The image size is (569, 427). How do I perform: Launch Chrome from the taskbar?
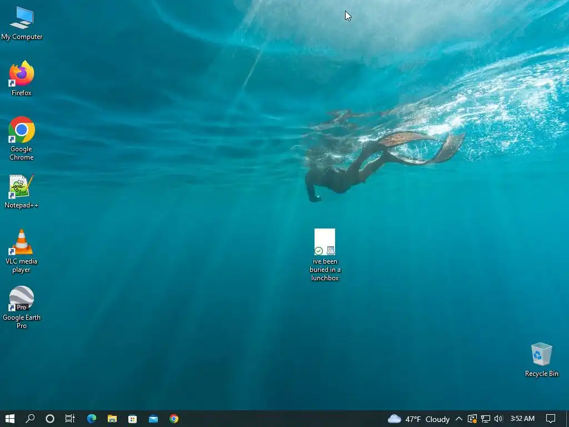(x=174, y=419)
